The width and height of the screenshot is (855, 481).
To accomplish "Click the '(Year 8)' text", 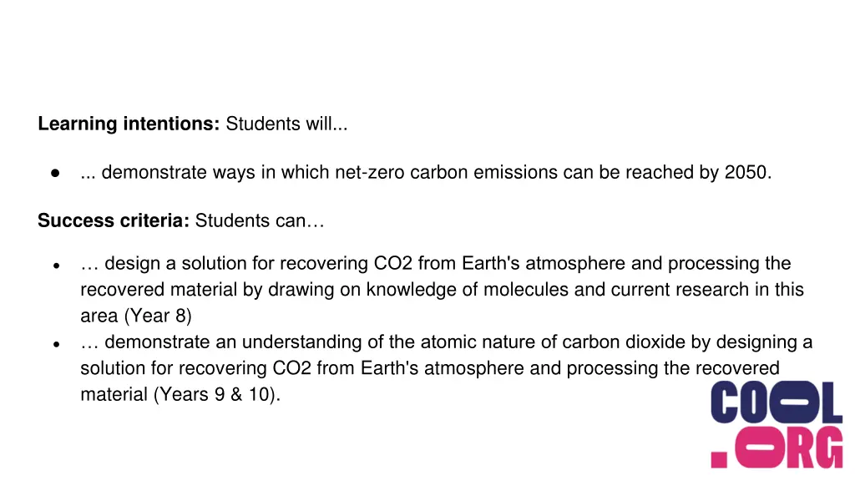I will [x=158, y=316].
